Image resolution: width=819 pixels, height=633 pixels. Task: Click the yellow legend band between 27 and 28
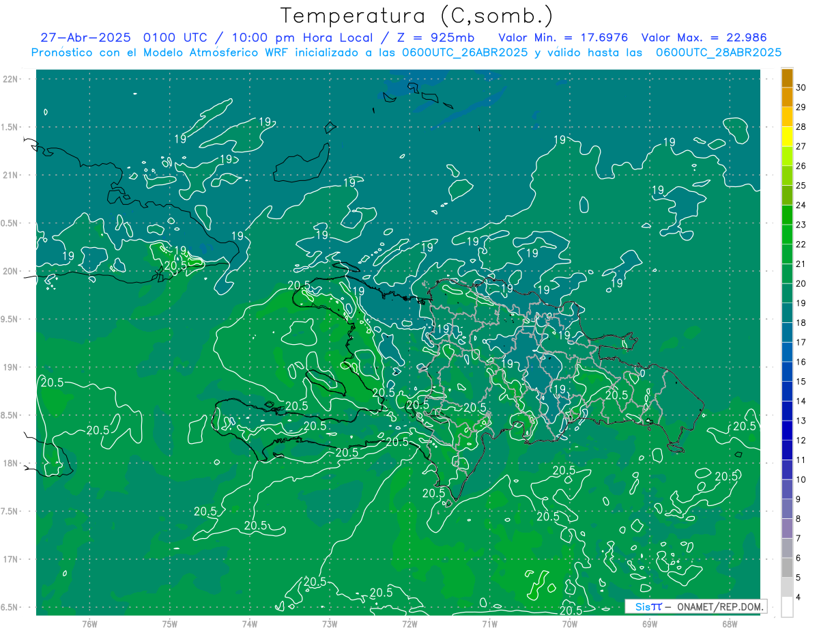tap(788, 136)
